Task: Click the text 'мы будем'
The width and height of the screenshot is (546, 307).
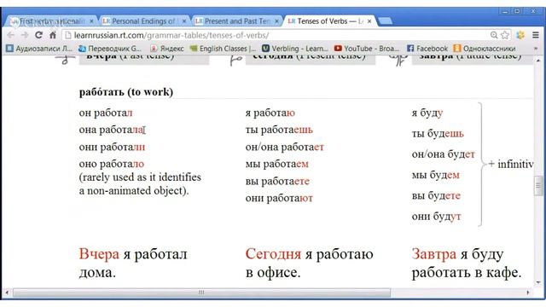Action: tap(436, 175)
